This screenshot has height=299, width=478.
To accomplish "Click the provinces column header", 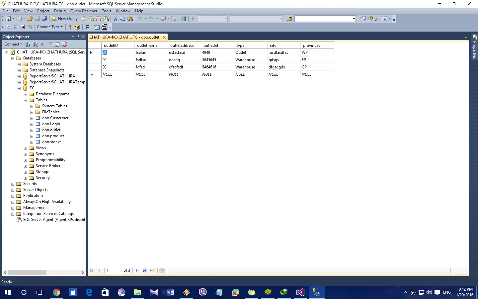I will [x=317, y=46].
